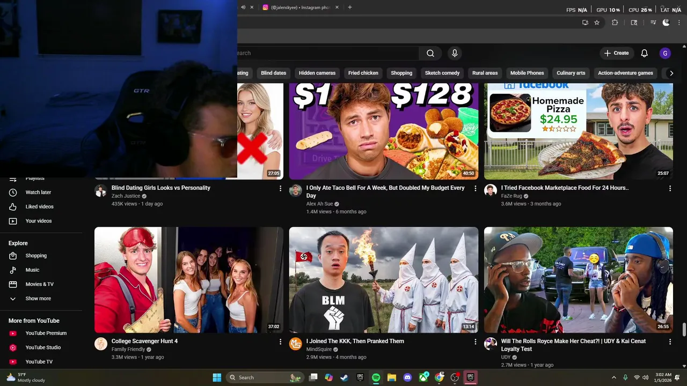Image resolution: width=687 pixels, height=386 pixels.
Task: Select the Sketch comedy category chip
Action: (x=442, y=73)
